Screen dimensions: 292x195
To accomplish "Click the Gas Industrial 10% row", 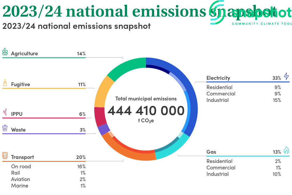I will click(x=244, y=174).
